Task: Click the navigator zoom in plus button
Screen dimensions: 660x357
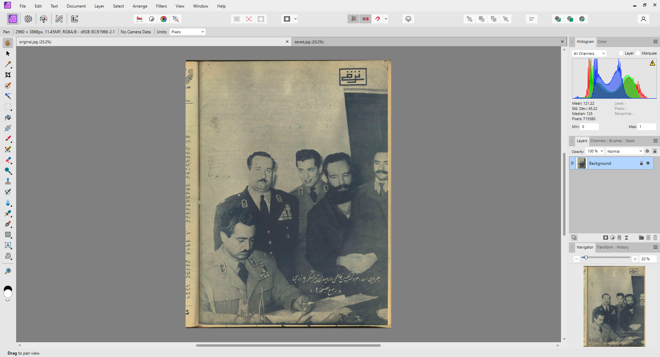Action: point(635,259)
